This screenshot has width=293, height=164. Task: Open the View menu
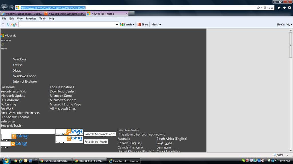(x=20, y=19)
